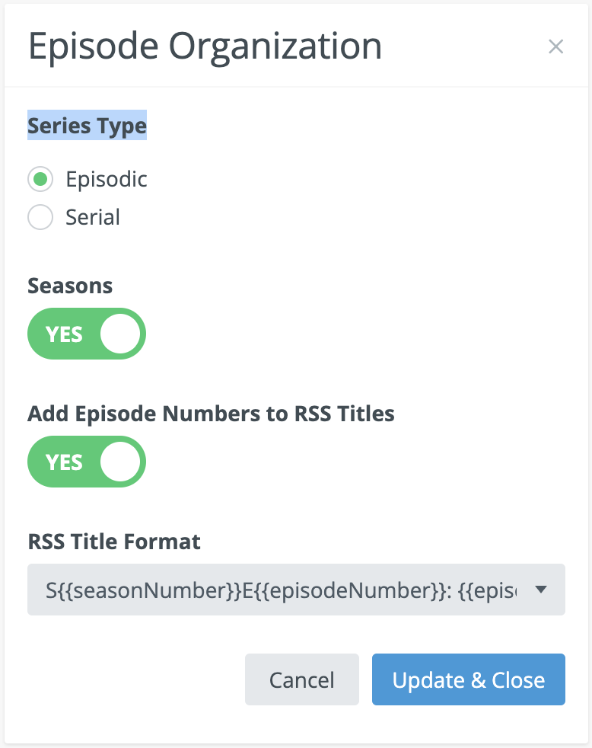Click YES text on the Seasons switch
Image resolution: width=592 pixels, height=748 pixels.
65,334
